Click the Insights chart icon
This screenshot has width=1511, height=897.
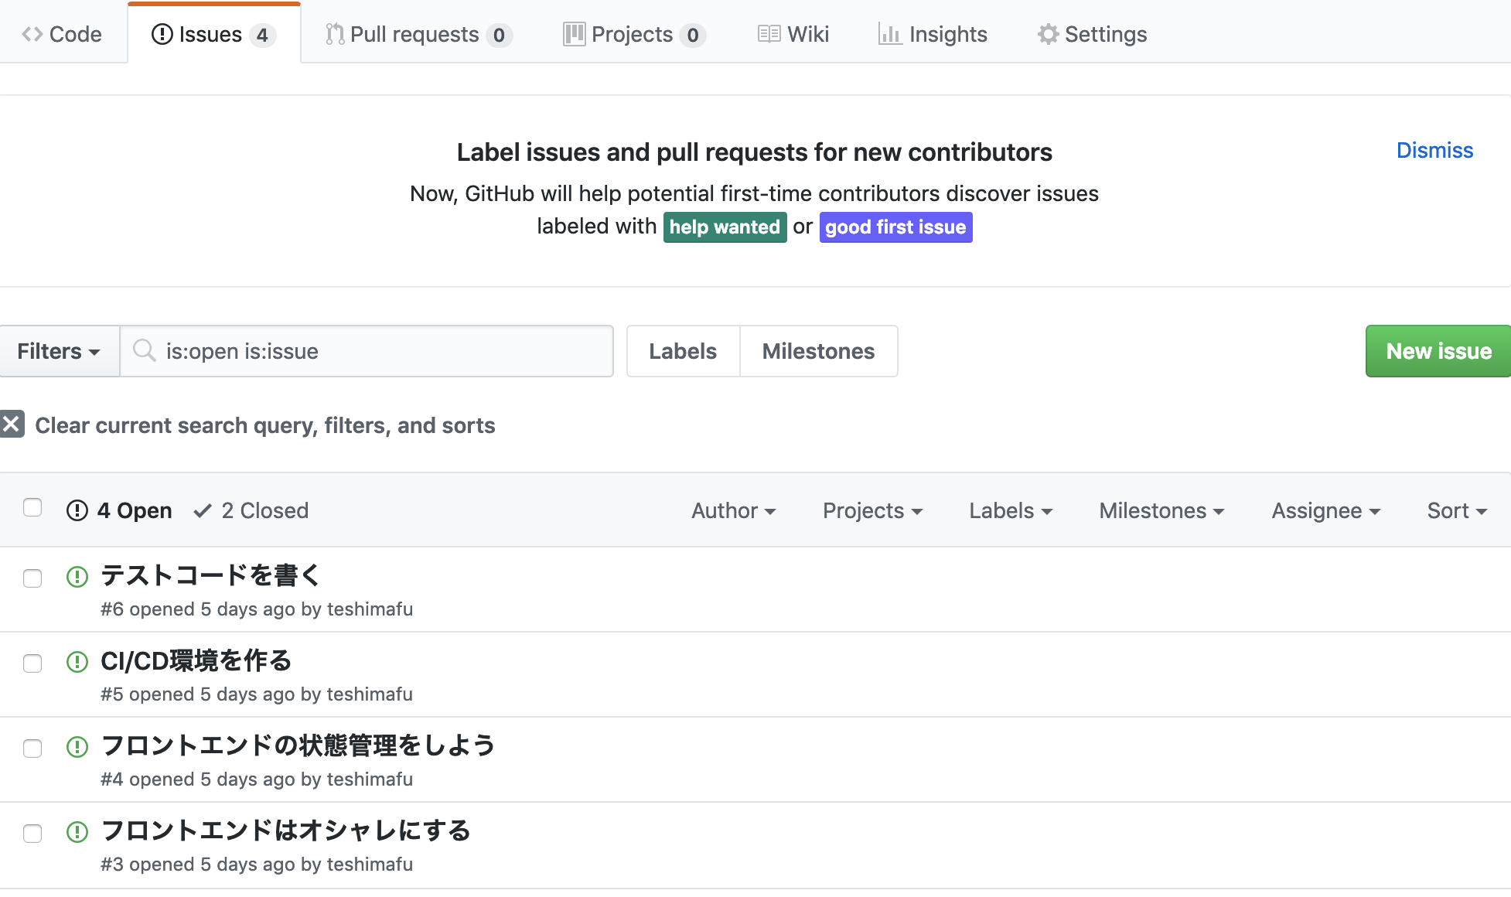[888, 34]
